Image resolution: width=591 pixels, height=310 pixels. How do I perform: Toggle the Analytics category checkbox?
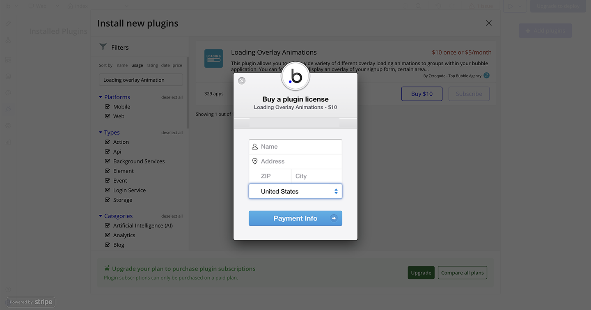click(x=108, y=235)
